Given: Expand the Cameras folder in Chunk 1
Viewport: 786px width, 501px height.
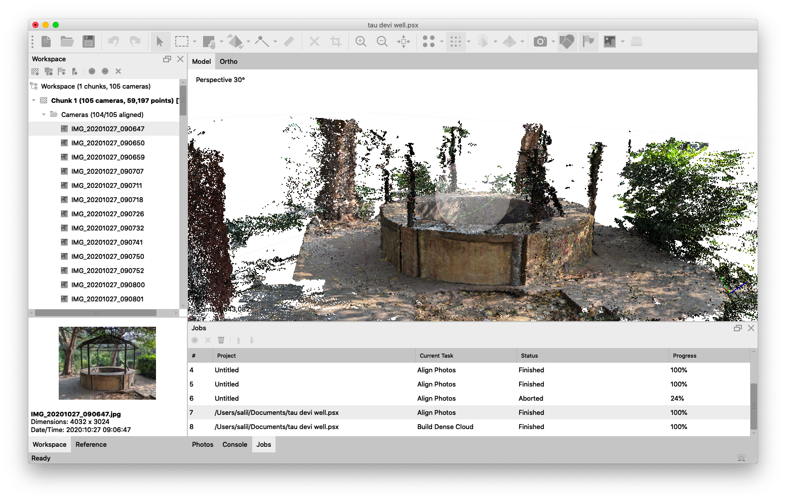Looking at the screenshot, I should (44, 114).
